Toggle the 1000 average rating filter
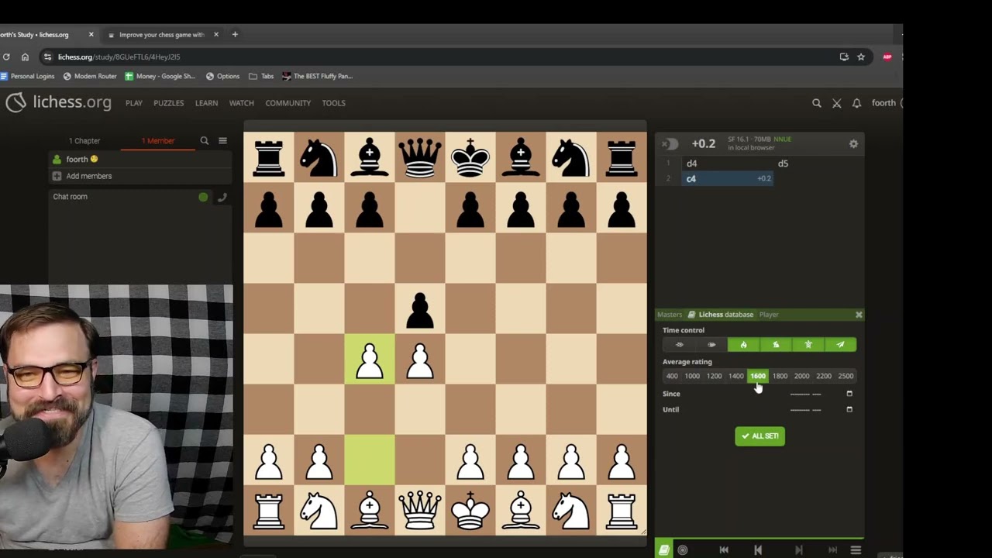This screenshot has width=992, height=558. pos(692,377)
